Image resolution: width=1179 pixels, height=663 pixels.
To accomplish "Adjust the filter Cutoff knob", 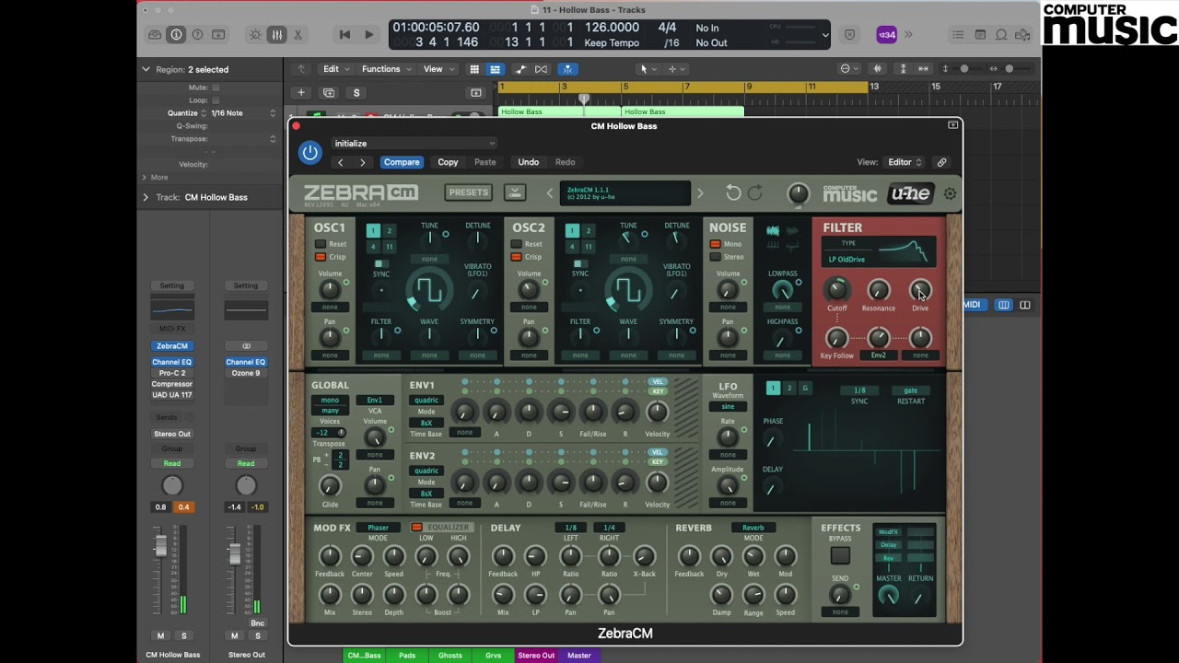I will (x=836, y=291).
